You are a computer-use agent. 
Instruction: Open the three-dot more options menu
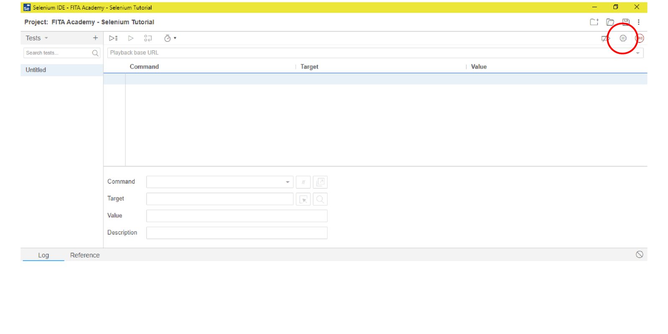pos(638,22)
